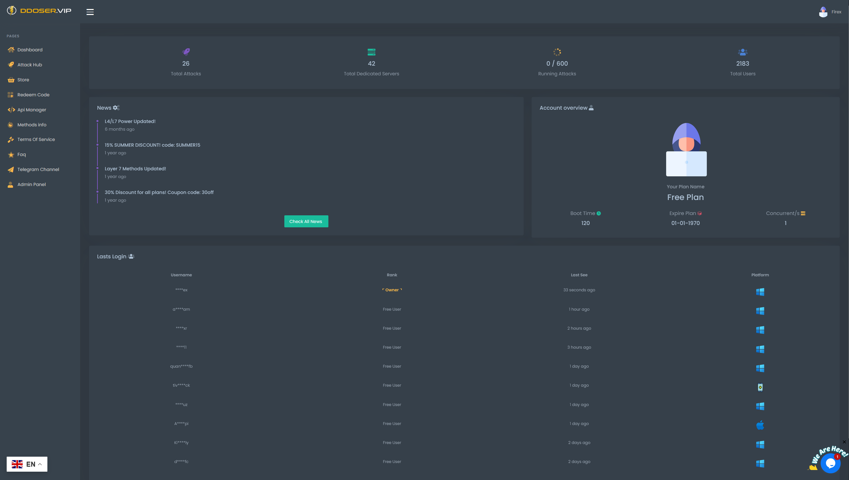Screen dimensions: 849x480
Task: Click the Android icon for tiv****ck
Action: tap(760, 387)
